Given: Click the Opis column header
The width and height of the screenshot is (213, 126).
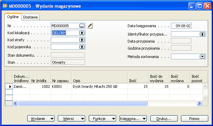Looking at the screenshot, I should tap(100, 77).
